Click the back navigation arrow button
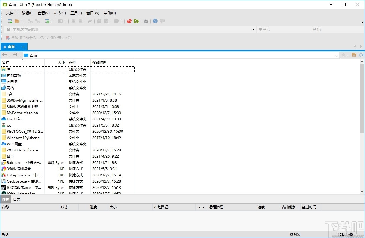Viewport: 365px width, 238px height. click(4, 55)
